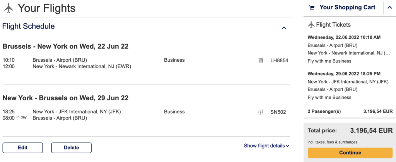
Task: Click the dotted airline logo beside SN502
Action: [x=261, y=112]
